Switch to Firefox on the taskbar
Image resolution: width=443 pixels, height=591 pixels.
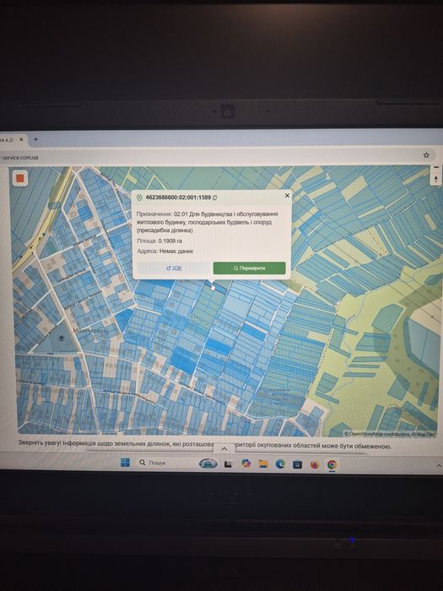click(x=315, y=464)
